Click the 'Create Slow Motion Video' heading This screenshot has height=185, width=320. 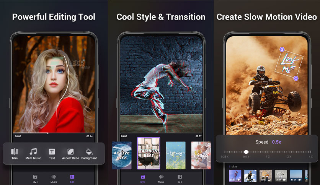[x=267, y=17]
